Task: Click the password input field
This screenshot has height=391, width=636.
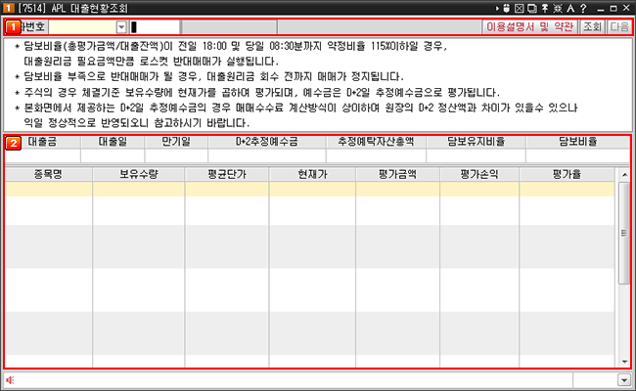Action: click(155, 27)
